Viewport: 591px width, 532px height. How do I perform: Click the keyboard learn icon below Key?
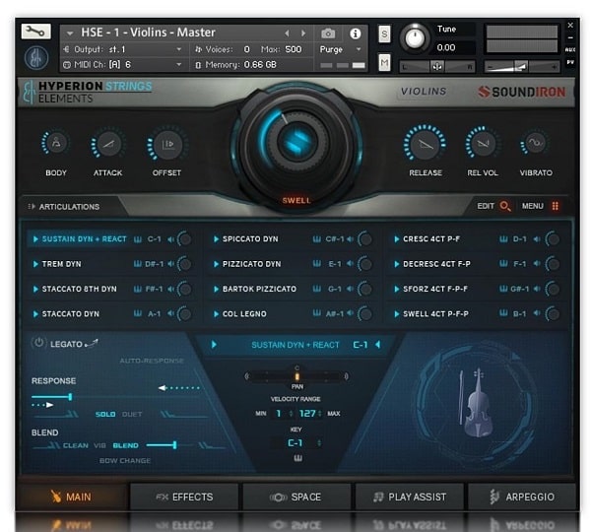click(297, 458)
